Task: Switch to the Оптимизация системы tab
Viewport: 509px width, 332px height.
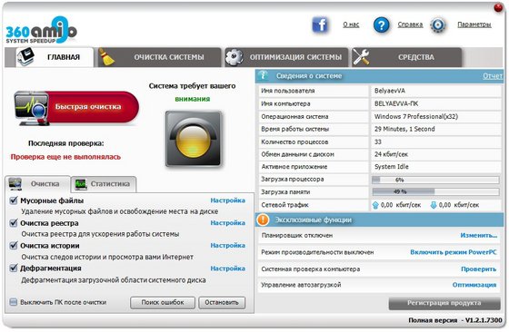Action: pyautogui.click(x=286, y=57)
